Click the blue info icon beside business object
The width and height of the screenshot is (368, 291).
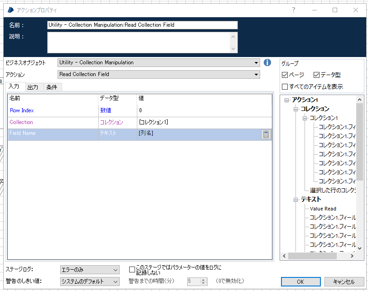[x=267, y=62]
